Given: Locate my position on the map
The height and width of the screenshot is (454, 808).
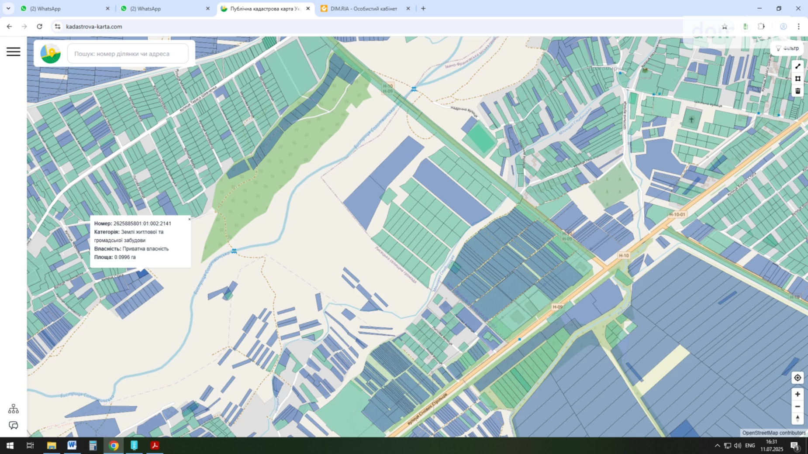Looking at the screenshot, I should click(x=798, y=378).
